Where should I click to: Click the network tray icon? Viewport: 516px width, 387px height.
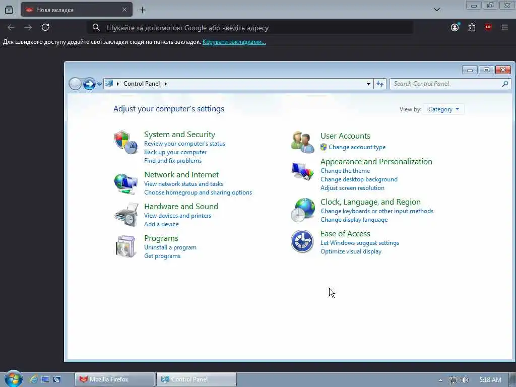(x=453, y=380)
